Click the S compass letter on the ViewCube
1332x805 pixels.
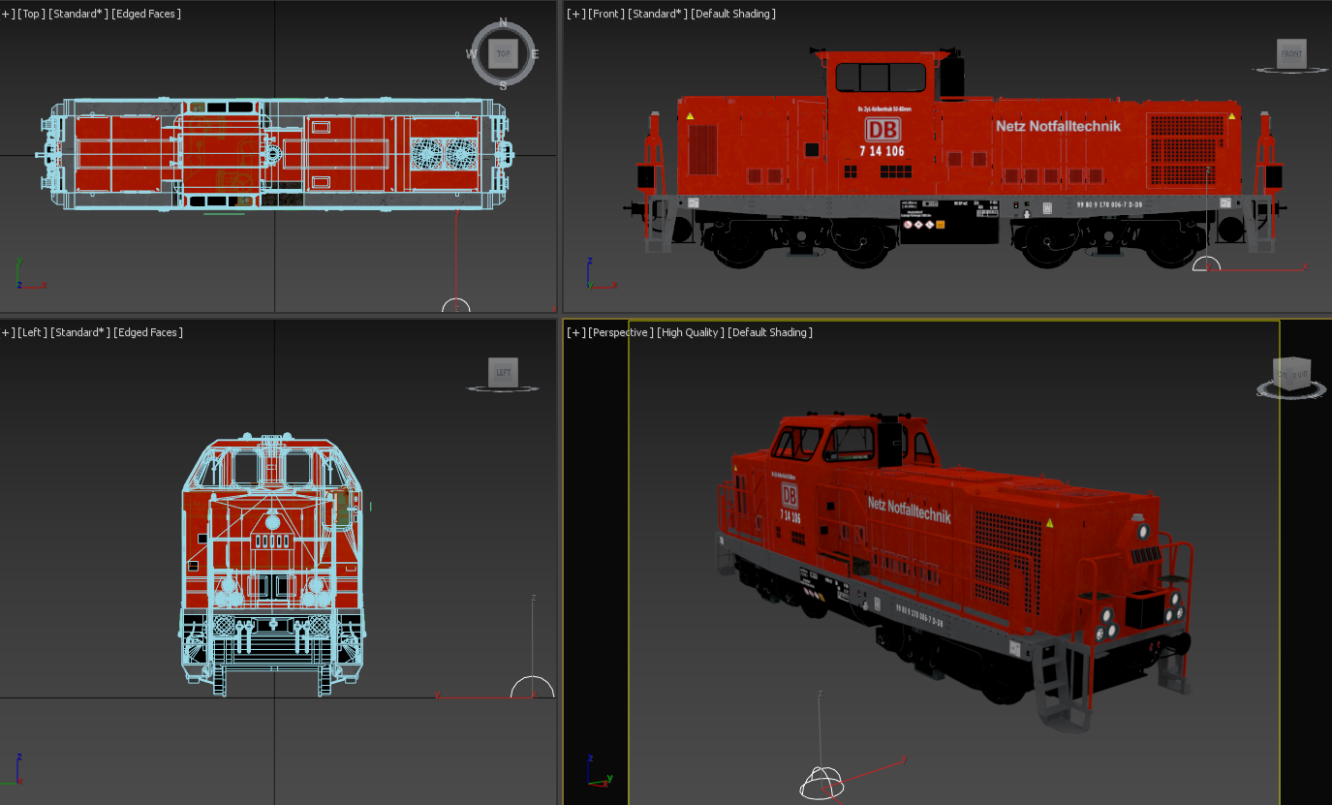(x=503, y=86)
